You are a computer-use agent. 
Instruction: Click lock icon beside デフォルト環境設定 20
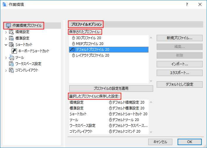tap(110, 102)
